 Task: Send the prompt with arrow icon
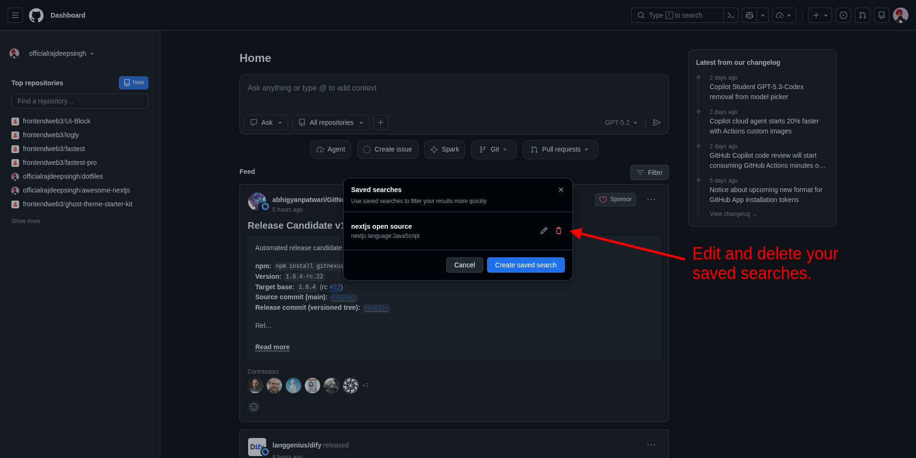coord(657,122)
